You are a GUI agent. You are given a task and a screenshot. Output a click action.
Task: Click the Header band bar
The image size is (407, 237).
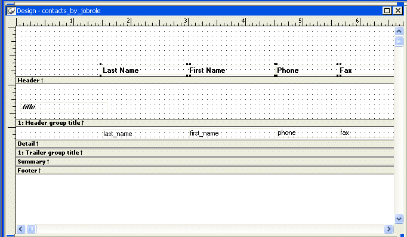[x=205, y=81]
